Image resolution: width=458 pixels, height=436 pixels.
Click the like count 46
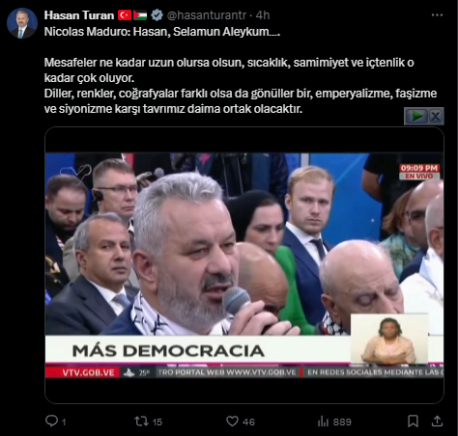pyautogui.click(x=248, y=422)
